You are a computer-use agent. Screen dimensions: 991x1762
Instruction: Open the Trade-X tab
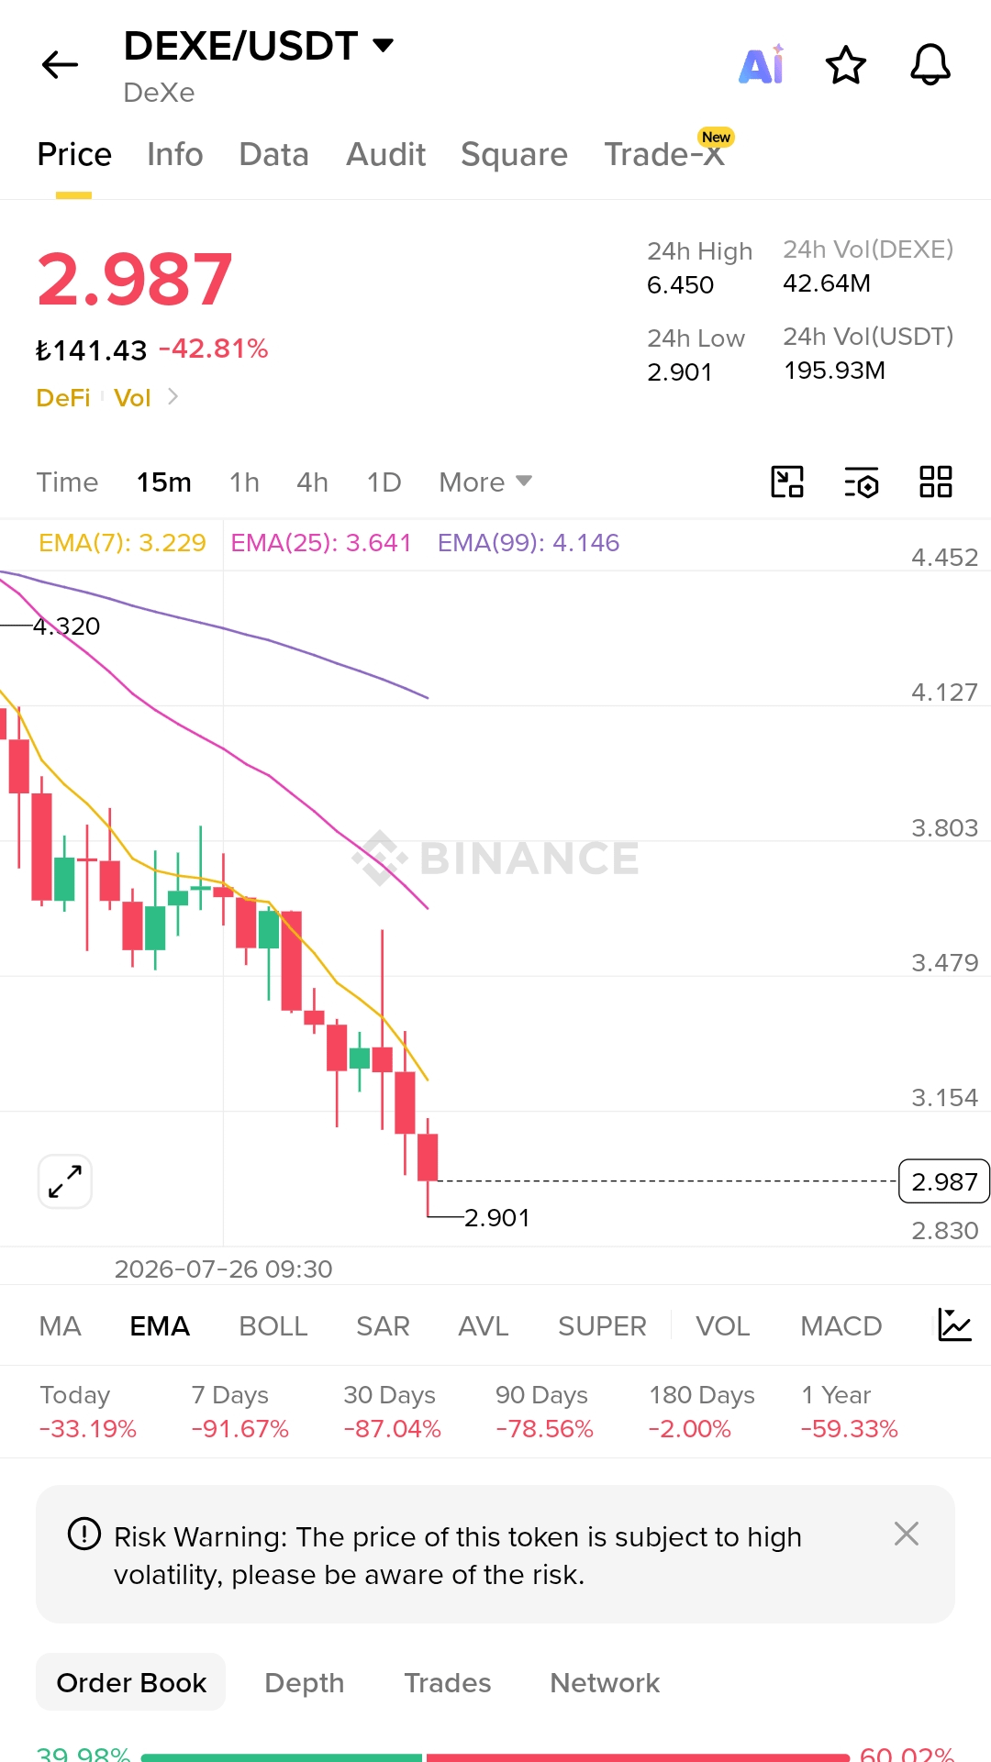click(x=664, y=154)
